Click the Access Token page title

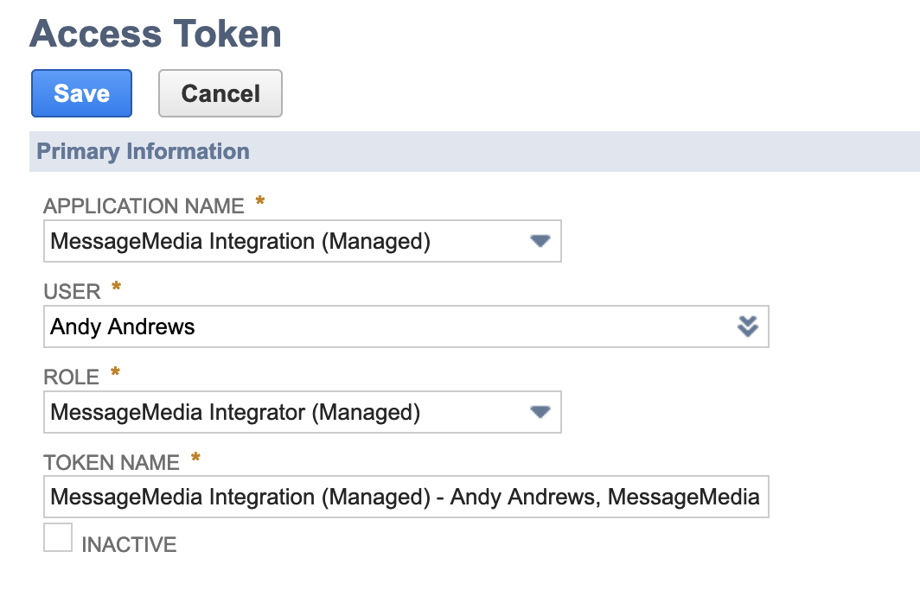click(x=156, y=34)
